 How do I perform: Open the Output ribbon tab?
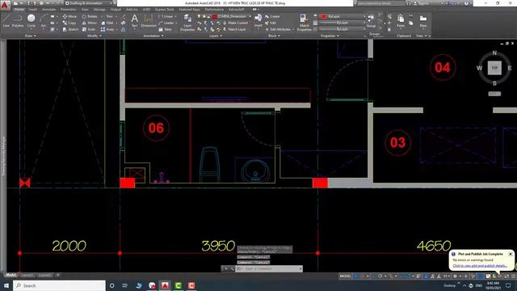pos(116,10)
